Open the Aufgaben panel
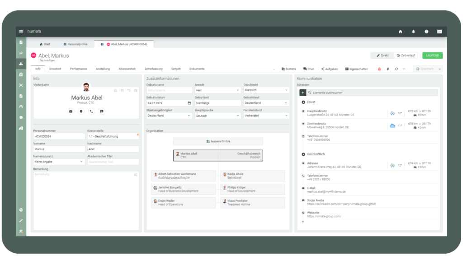Image resolution: width=463 pixels, height=264 pixels. tap(330, 69)
